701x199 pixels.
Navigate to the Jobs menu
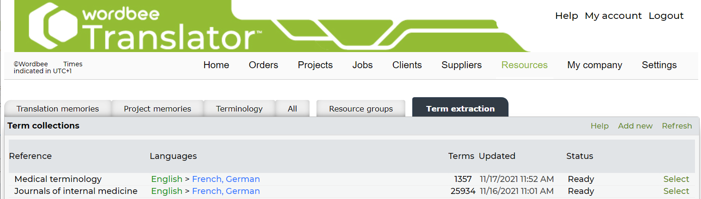(362, 65)
